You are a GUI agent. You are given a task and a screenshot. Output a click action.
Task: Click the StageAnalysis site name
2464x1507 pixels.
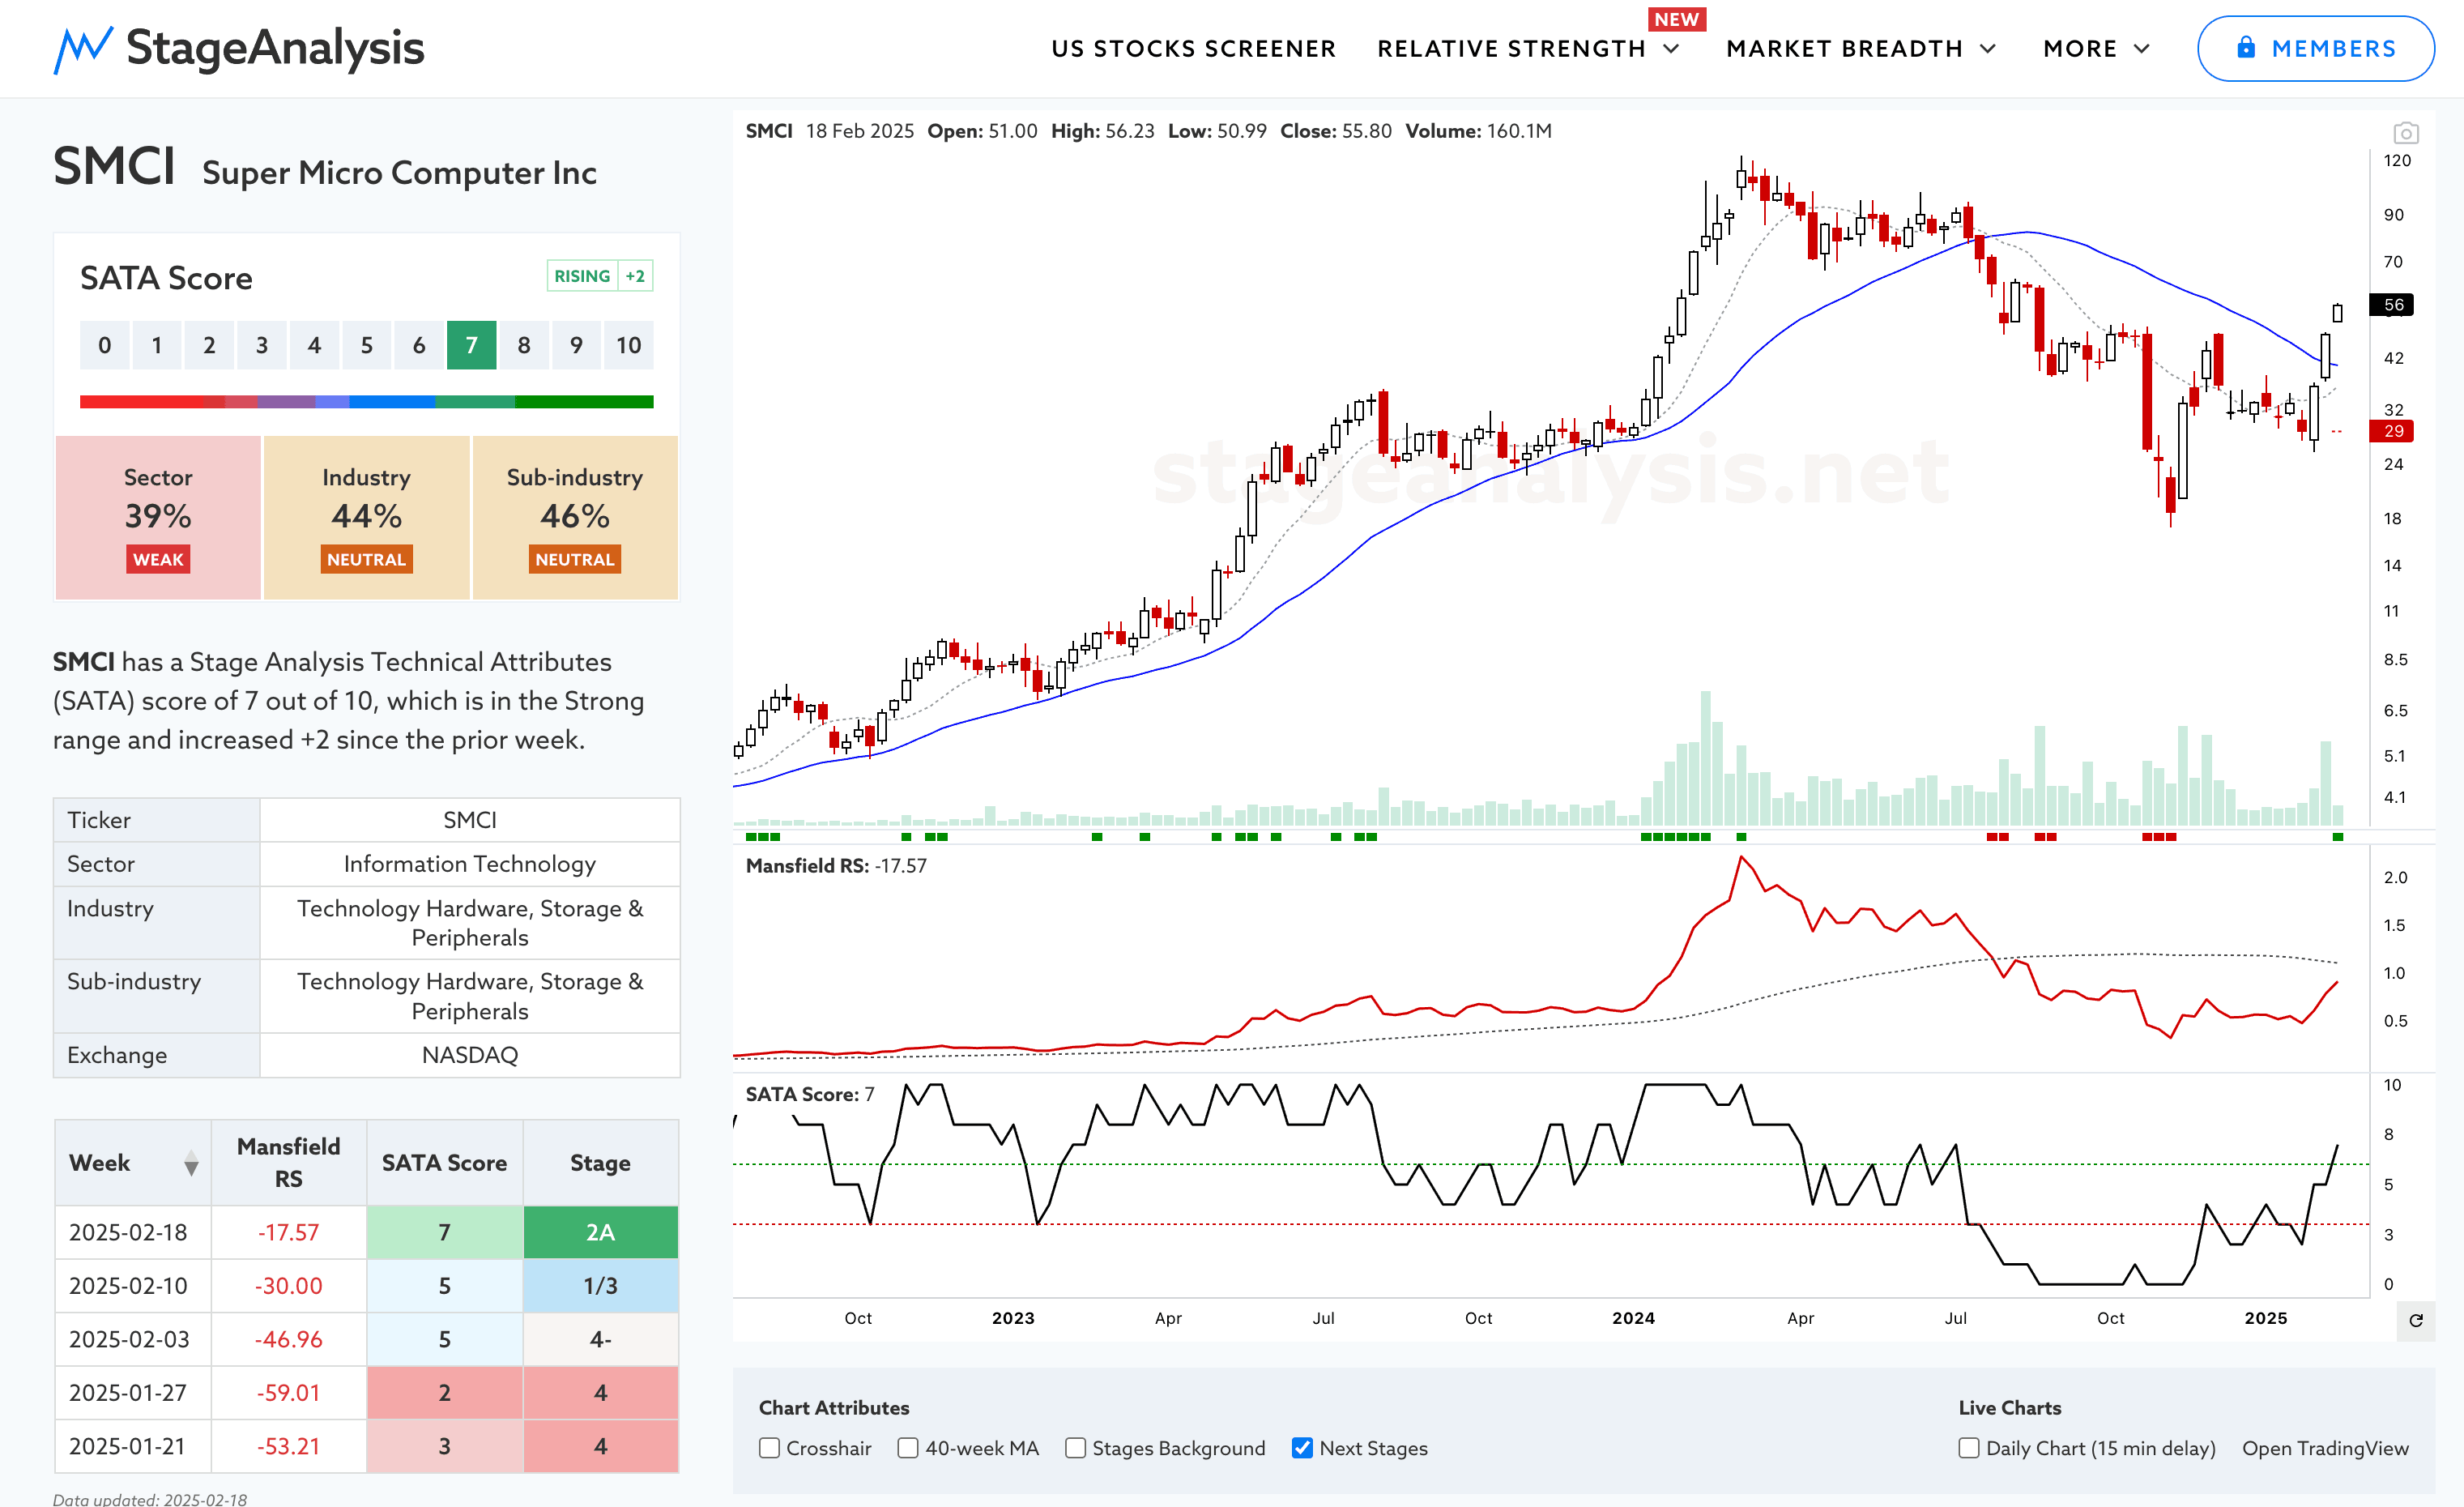[x=275, y=48]
